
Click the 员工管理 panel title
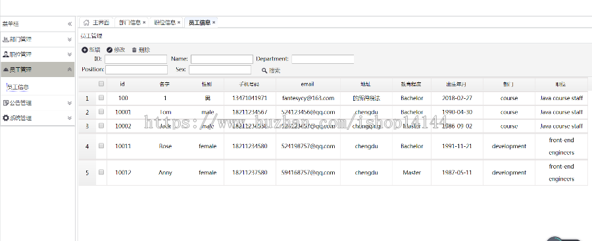coord(91,36)
